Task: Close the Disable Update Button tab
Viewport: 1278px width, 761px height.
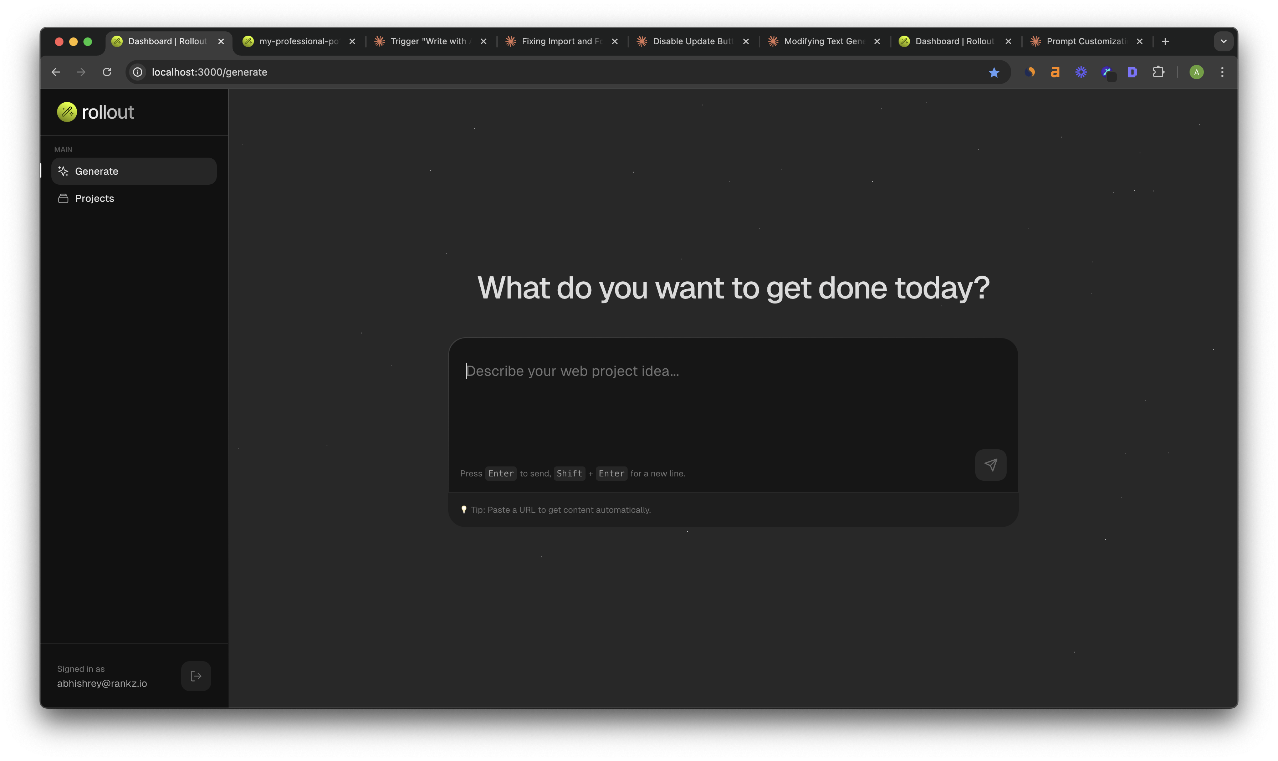Action: coord(746,41)
